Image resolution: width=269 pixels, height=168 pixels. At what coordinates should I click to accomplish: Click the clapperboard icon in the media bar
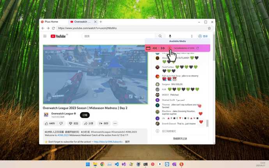148,48
